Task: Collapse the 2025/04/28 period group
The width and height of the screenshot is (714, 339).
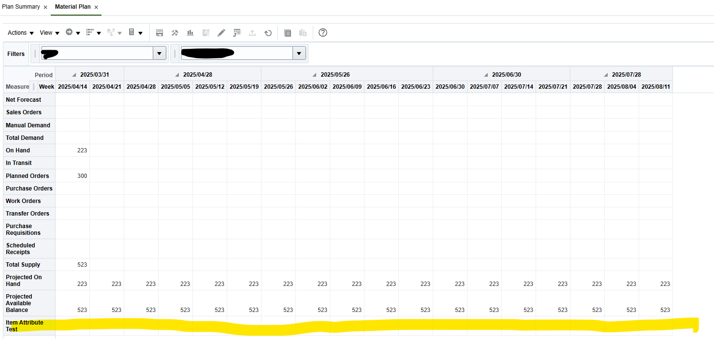Action: [177, 75]
